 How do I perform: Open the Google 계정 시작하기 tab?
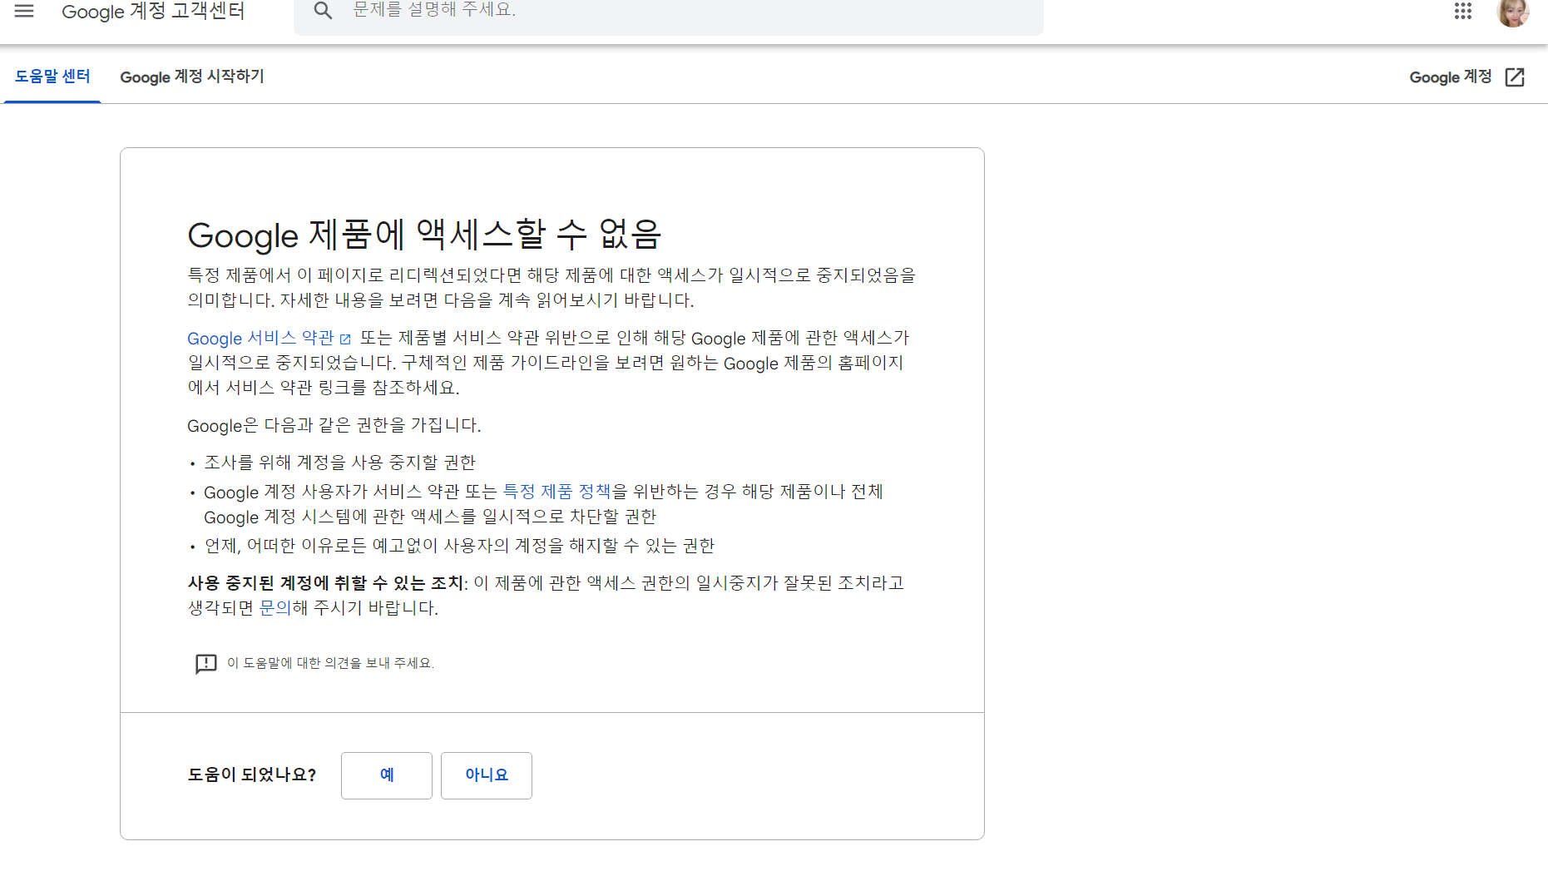coord(192,77)
